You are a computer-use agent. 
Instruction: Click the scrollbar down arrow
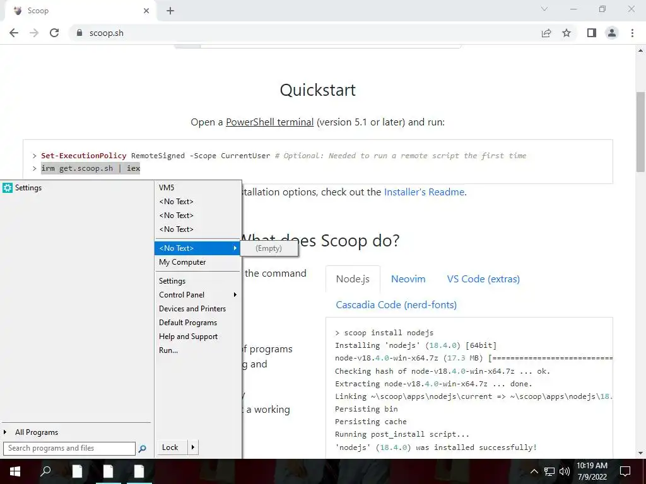coord(640,453)
